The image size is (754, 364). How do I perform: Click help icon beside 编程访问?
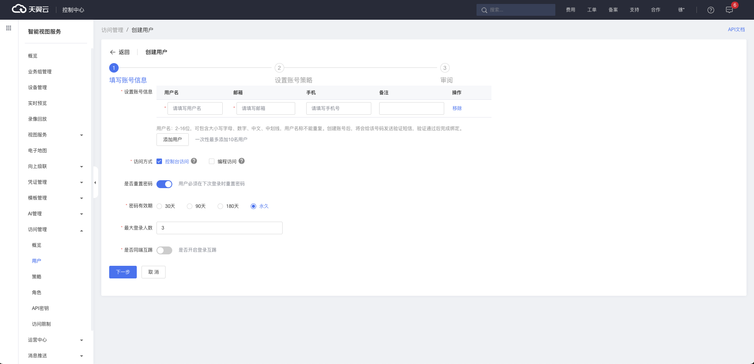pos(242,161)
